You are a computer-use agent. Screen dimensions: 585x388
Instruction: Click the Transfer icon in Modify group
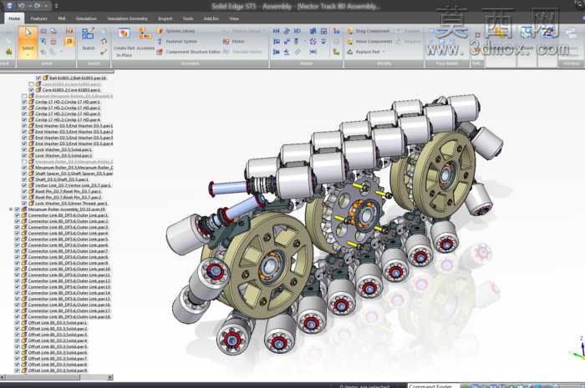click(398, 31)
